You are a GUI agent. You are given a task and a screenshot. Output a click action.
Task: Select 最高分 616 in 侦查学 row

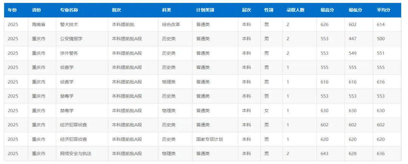coord(325,82)
